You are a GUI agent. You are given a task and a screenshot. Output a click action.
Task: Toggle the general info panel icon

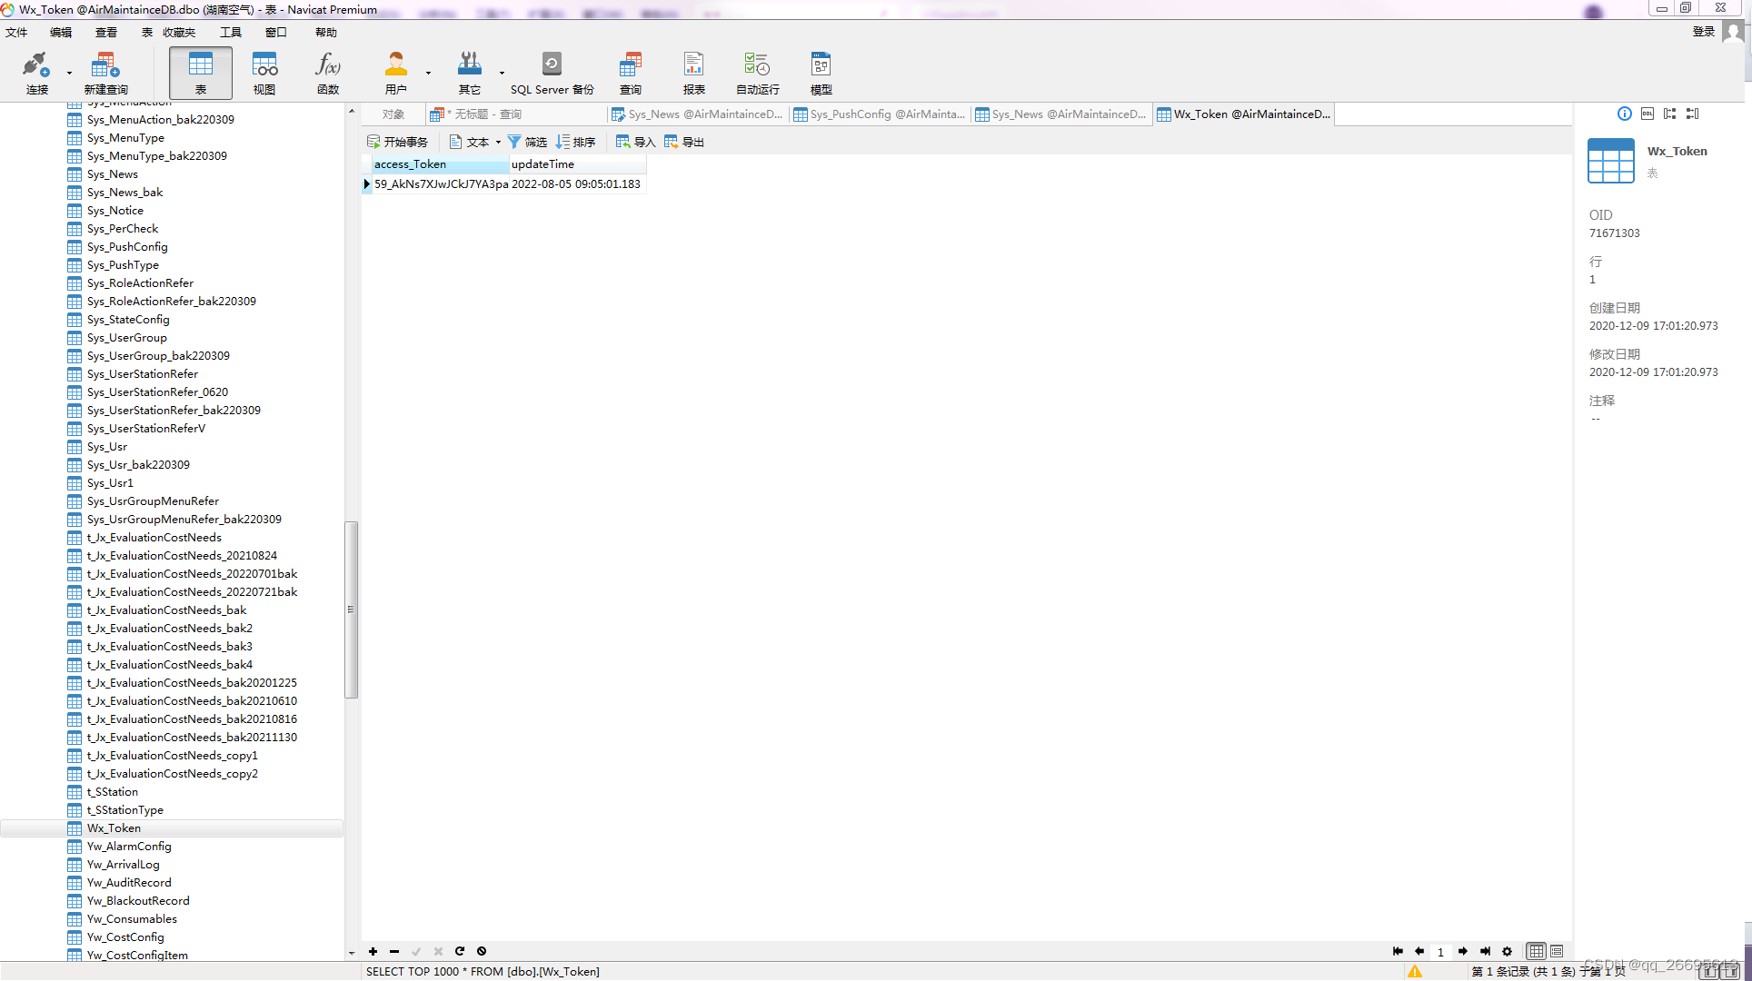(x=1624, y=114)
